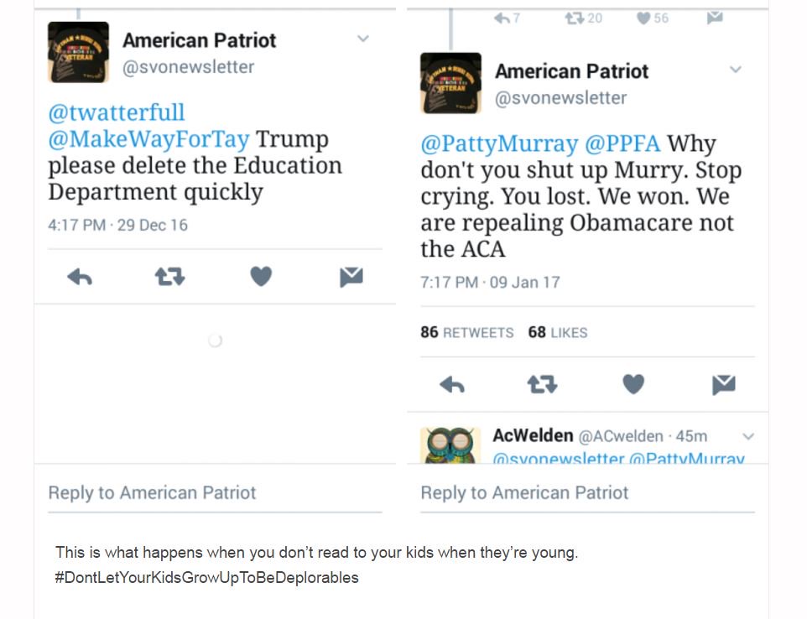Like the Education Department tweet with heart

(261, 277)
